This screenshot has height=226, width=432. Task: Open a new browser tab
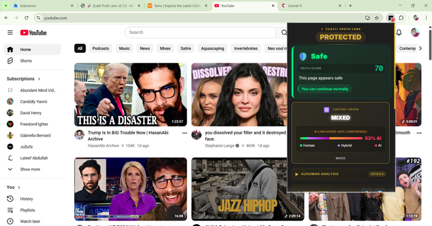pyautogui.click(x=350, y=6)
